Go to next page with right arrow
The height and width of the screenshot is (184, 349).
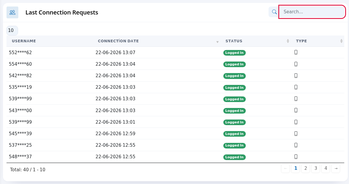(x=336, y=168)
